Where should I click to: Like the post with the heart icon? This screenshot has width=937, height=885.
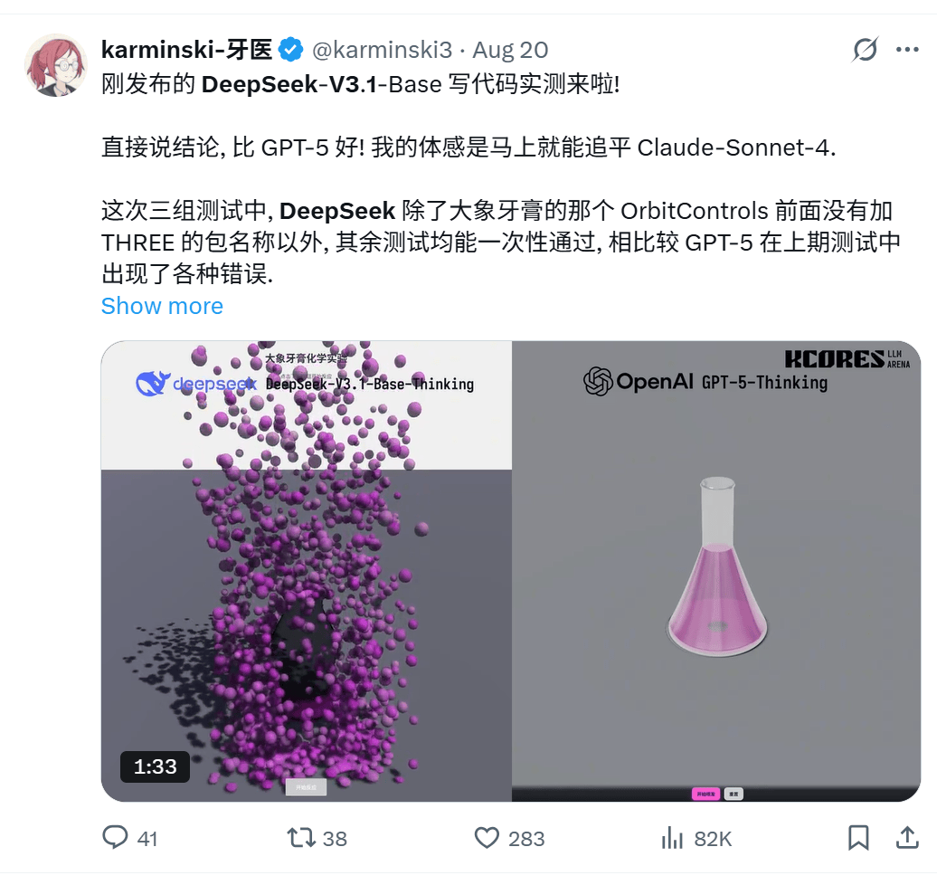point(487,838)
